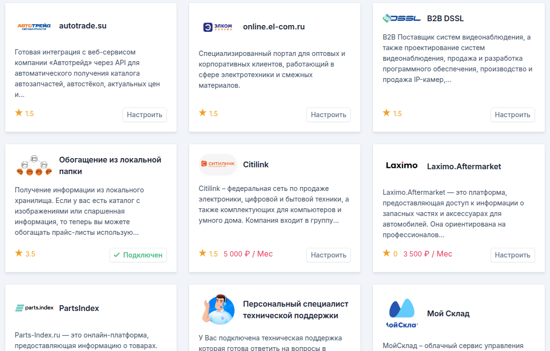The width and height of the screenshot is (550, 351).
Task: Open the B2B DSSL title
Action: [445, 19]
